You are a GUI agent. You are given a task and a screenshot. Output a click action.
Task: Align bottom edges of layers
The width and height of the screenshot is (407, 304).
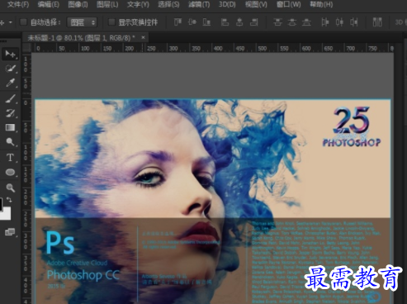[x=206, y=22]
